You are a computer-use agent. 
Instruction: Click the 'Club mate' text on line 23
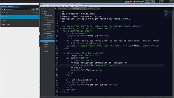coord(91,70)
